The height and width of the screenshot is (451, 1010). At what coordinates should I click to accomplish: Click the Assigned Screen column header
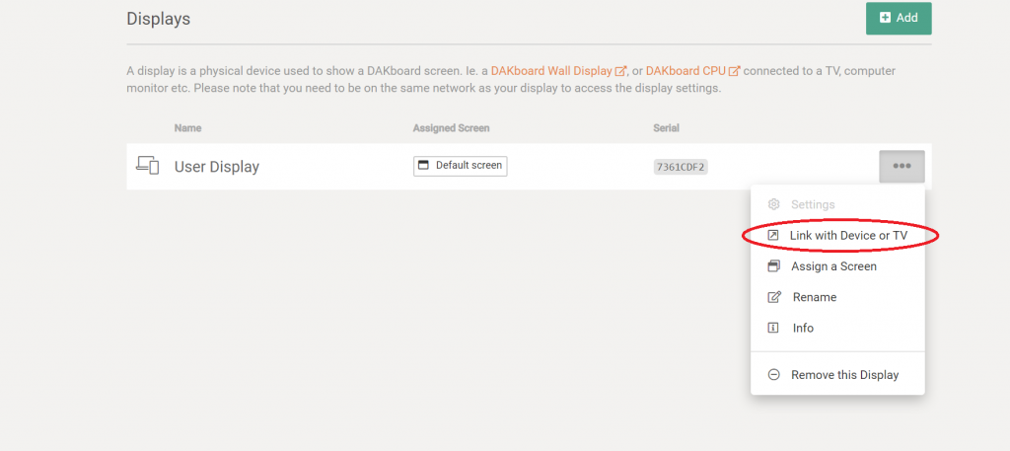pyautogui.click(x=451, y=128)
